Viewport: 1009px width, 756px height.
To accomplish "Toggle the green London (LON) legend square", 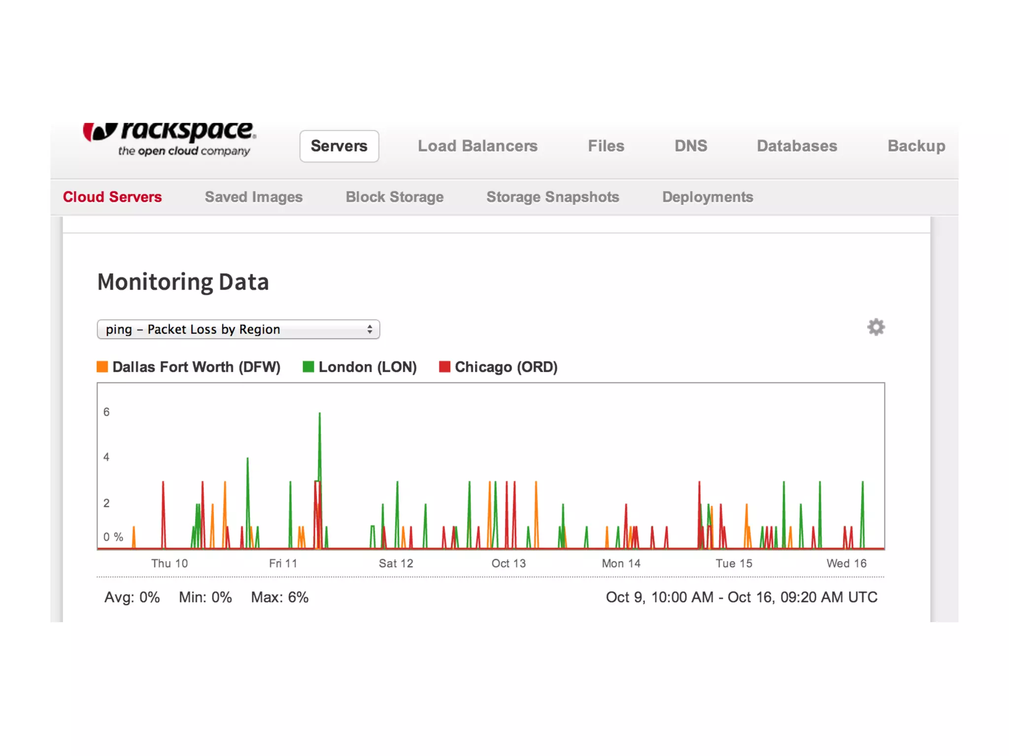I will click(308, 367).
